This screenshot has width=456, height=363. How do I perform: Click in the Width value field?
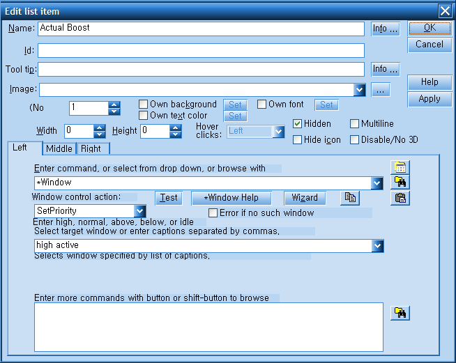click(x=79, y=132)
